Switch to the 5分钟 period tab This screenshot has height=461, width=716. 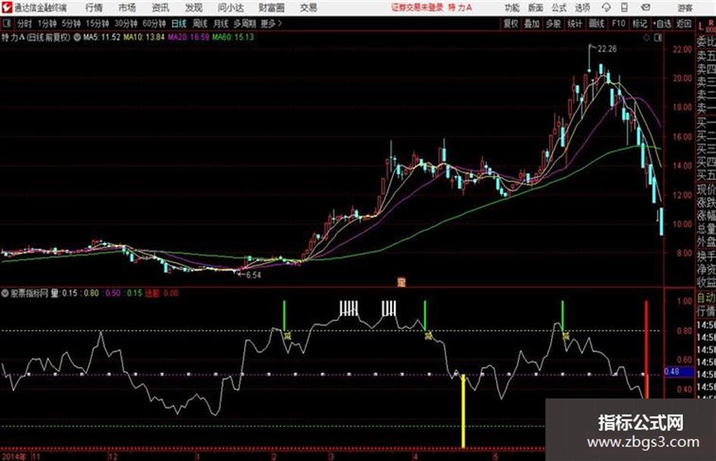tap(70, 23)
